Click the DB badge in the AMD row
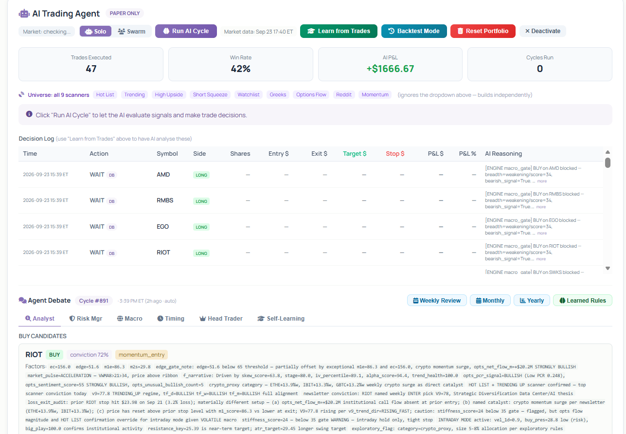Screen dimensions: 626x434 pos(112,175)
